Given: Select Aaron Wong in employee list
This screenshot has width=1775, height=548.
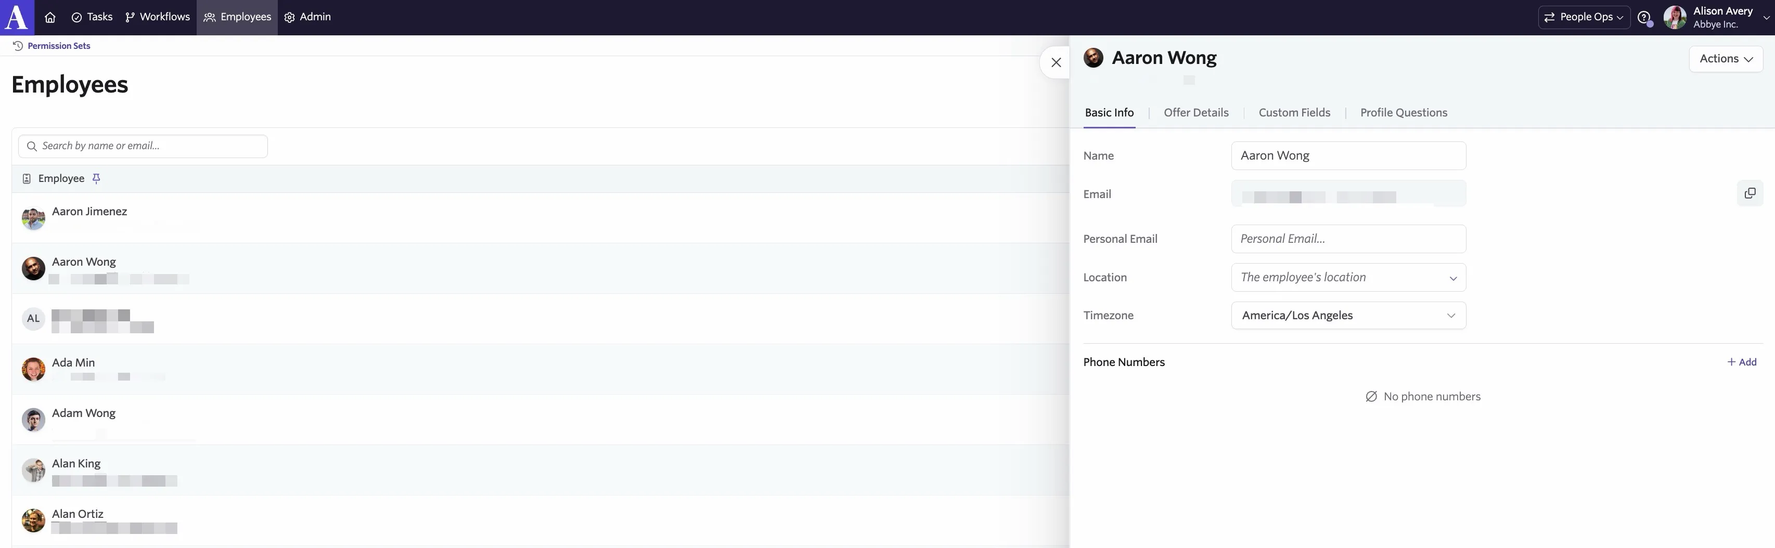Looking at the screenshot, I should click(x=540, y=268).
